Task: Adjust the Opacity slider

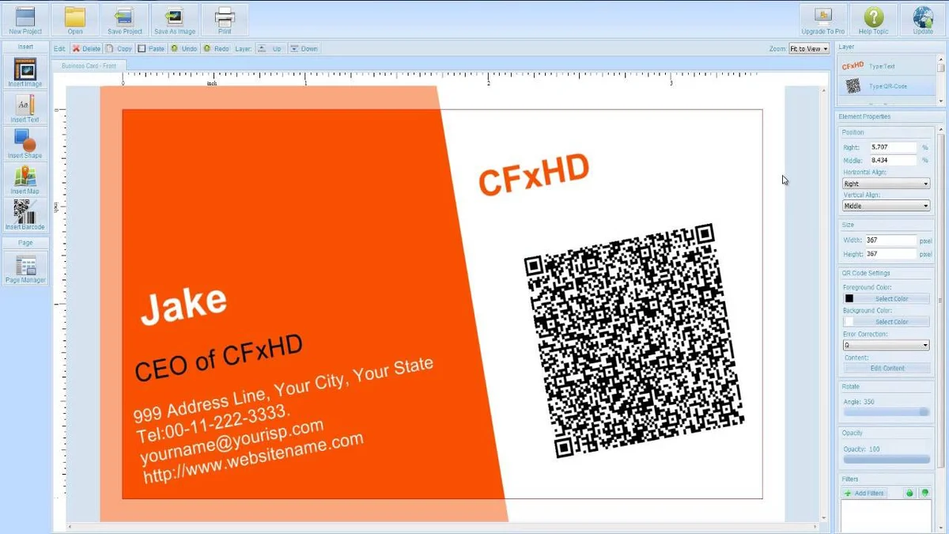Action: tap(887, 459)
